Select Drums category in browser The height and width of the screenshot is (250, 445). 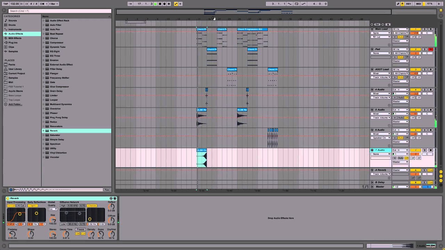tap(12, 25)
